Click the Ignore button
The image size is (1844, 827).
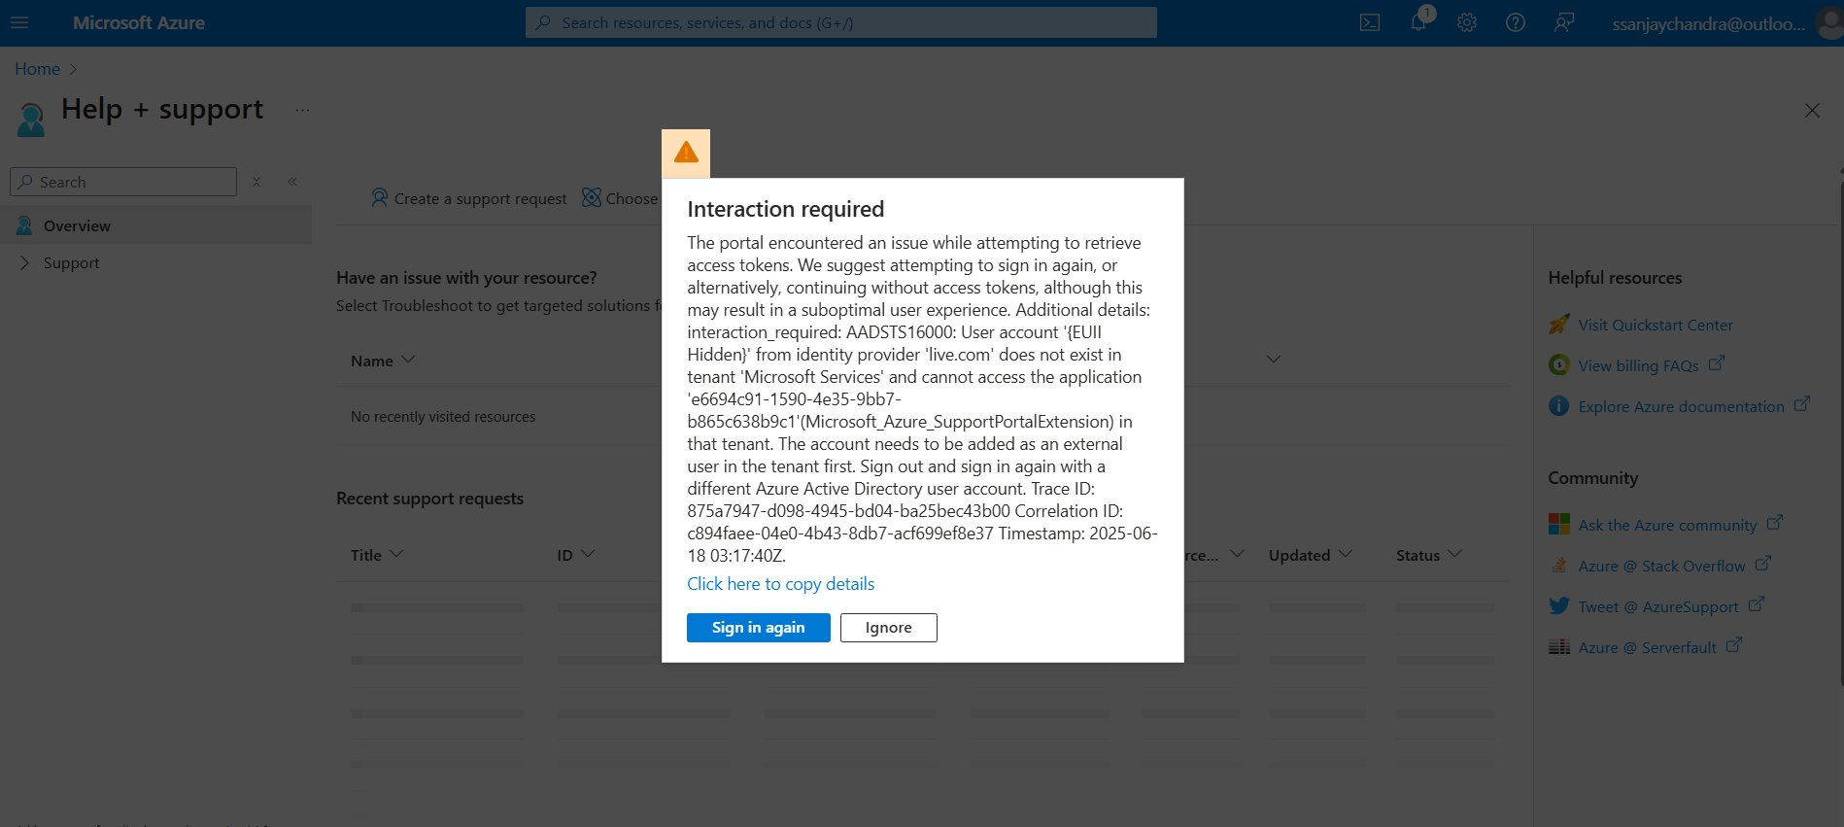pos(889,628)
